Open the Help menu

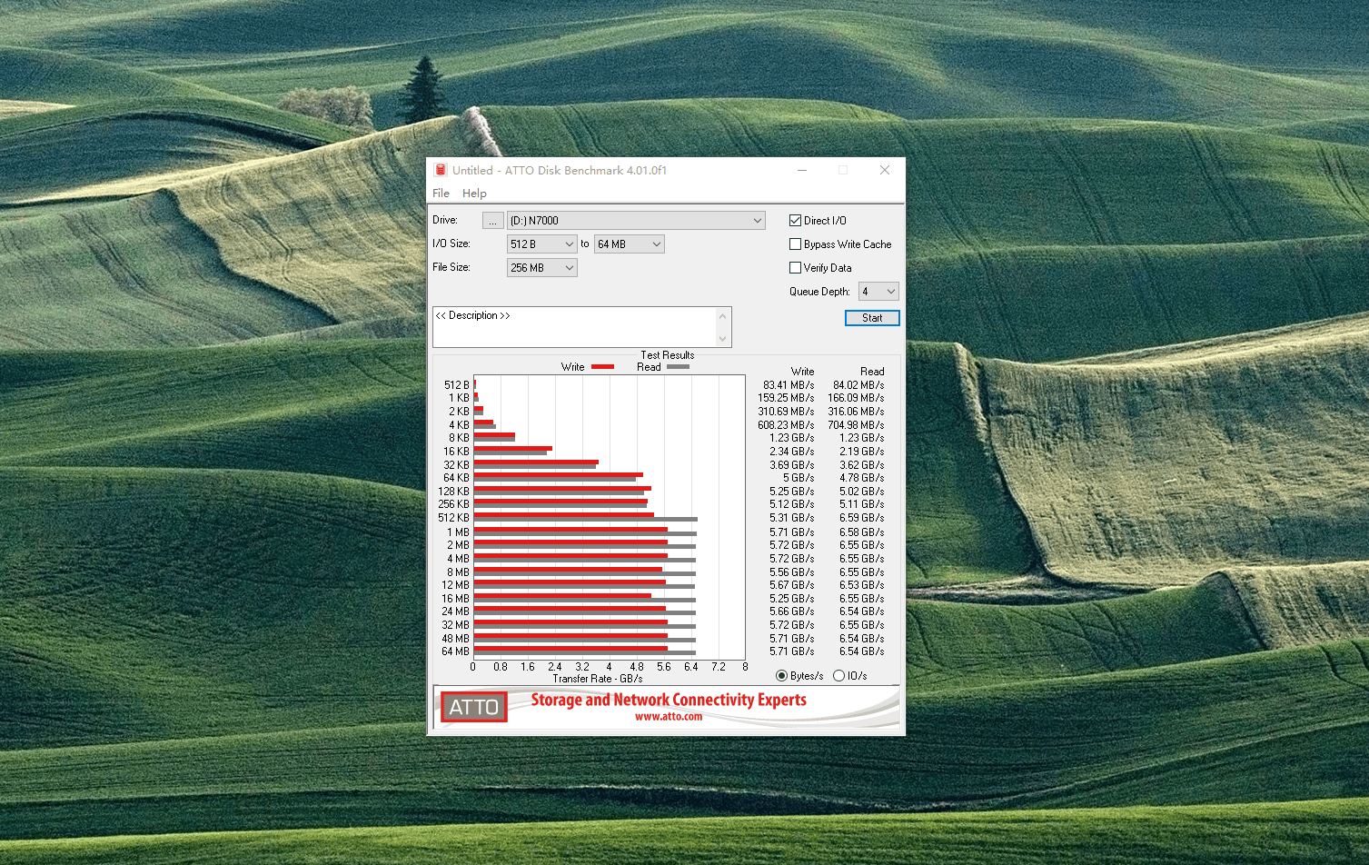click(x=474, y=194)
